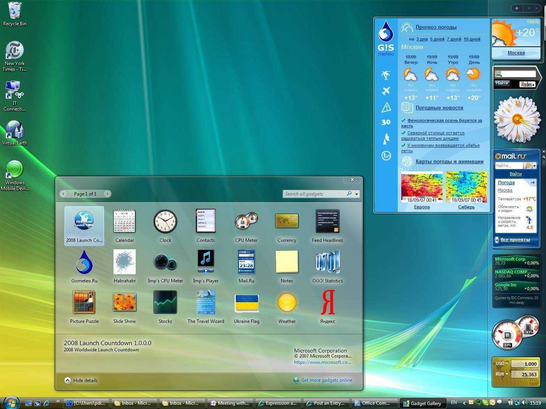Switch to the 10 дней forecast tab
Screen dimensions: 546x409
point(472,39)
